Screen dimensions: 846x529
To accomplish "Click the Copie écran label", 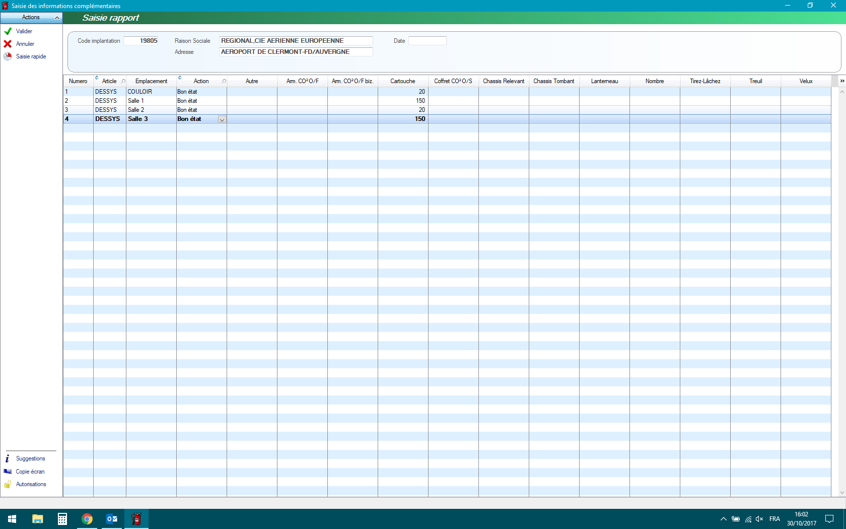I will [x=30, y=472].
